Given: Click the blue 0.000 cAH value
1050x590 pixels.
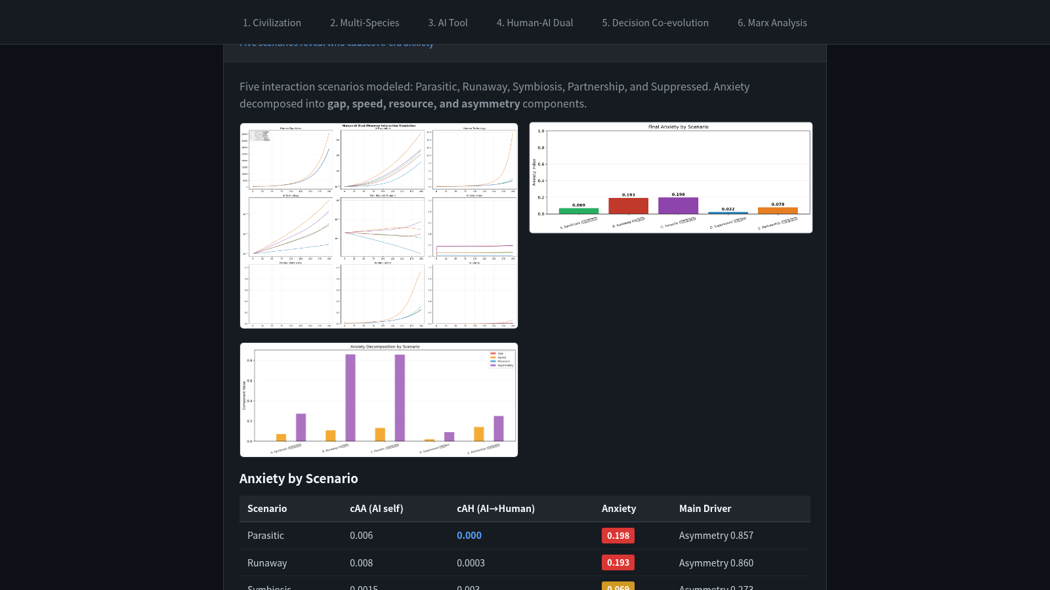Looking at the screenshot, I should [x=469, y=536].
